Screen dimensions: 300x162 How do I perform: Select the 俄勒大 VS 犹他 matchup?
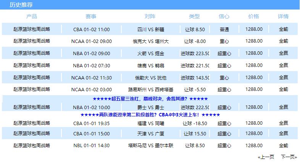(x=151, y=78)
